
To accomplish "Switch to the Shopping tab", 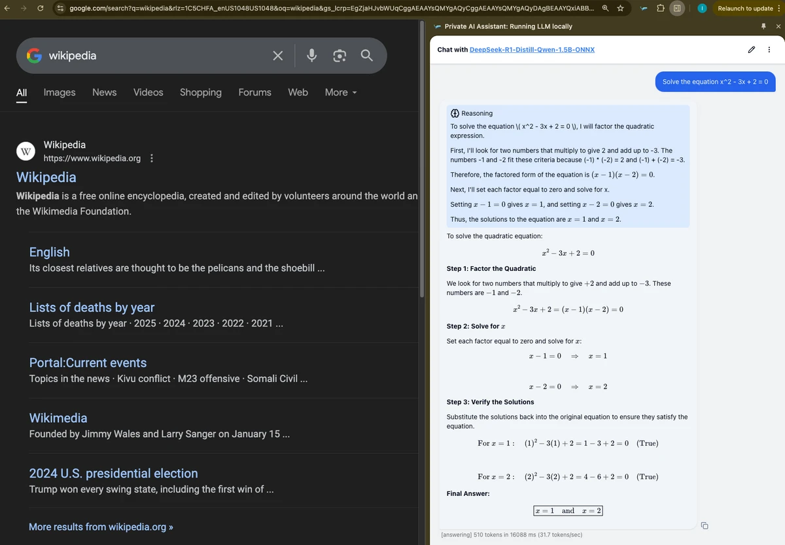I will [201, 92].
